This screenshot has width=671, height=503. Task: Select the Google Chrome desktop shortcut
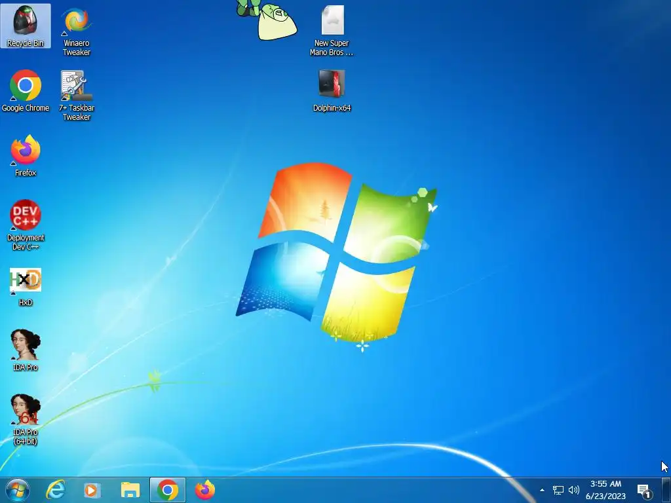pyautogui.click(x=26, y=90)
